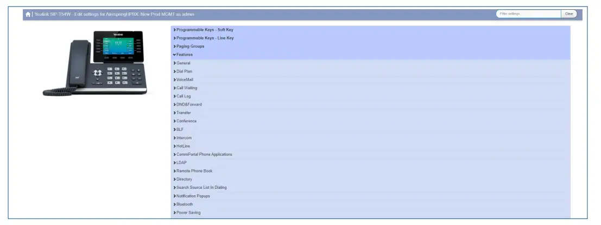
Task: Click the home icon in the header bar
Action: [x=28, y=14]
